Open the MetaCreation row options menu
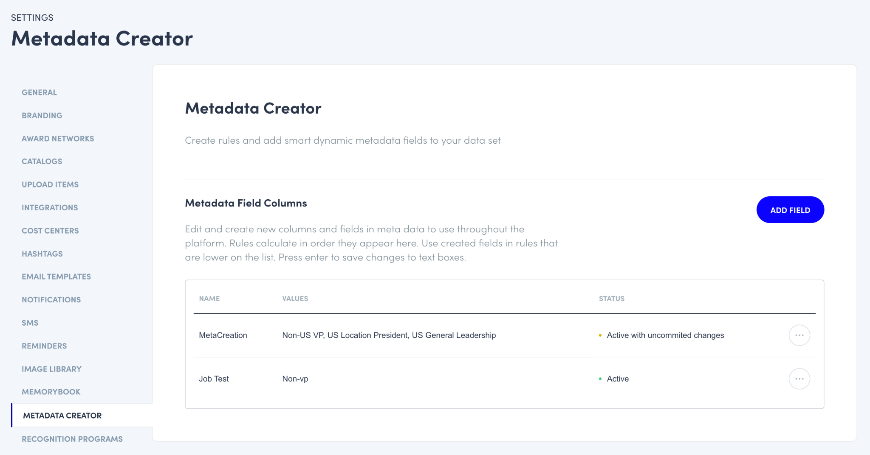The height and width of the screenshot is (455, 870). (799, 335)
